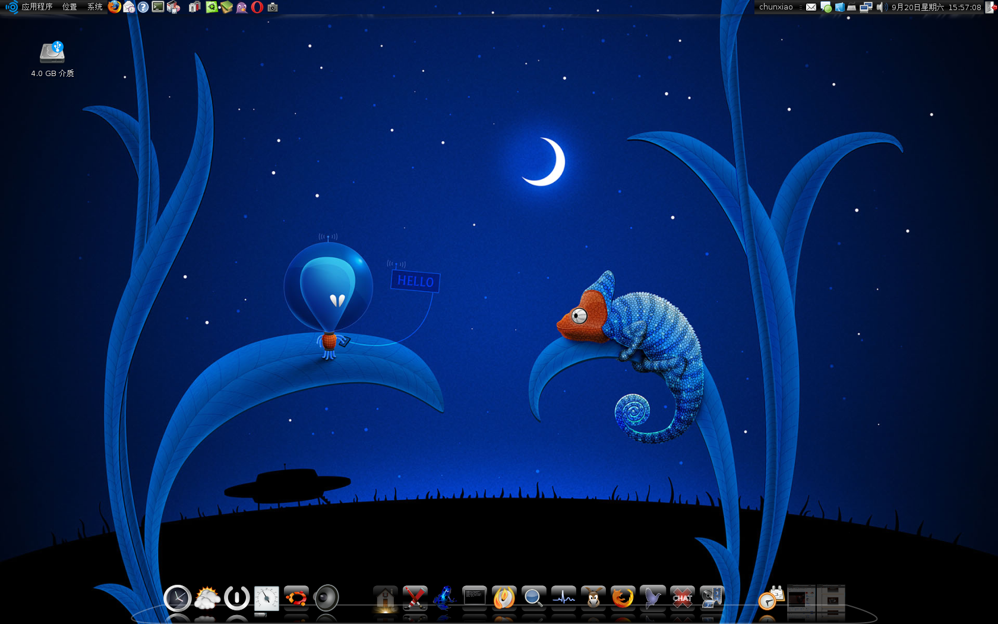This screenshot has height=624, width=998.
Task: Launch the terminal from the top panel
Action: 158,7
